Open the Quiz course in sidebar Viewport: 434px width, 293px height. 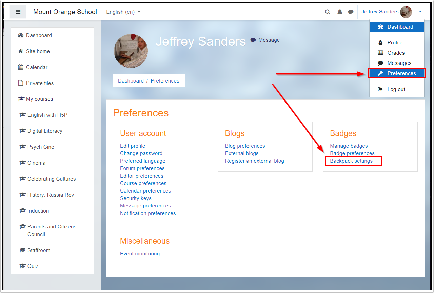point(52,266)
